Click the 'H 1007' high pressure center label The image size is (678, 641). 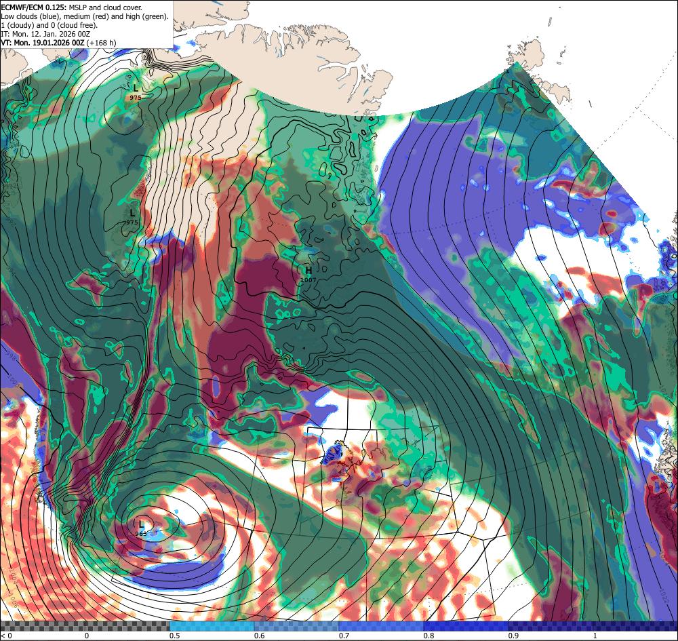(x=308, y=275)
